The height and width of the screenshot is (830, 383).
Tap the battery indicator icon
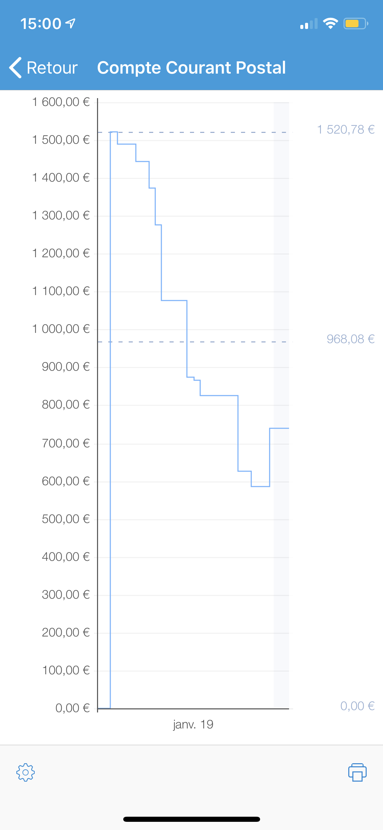click(356, 24)
